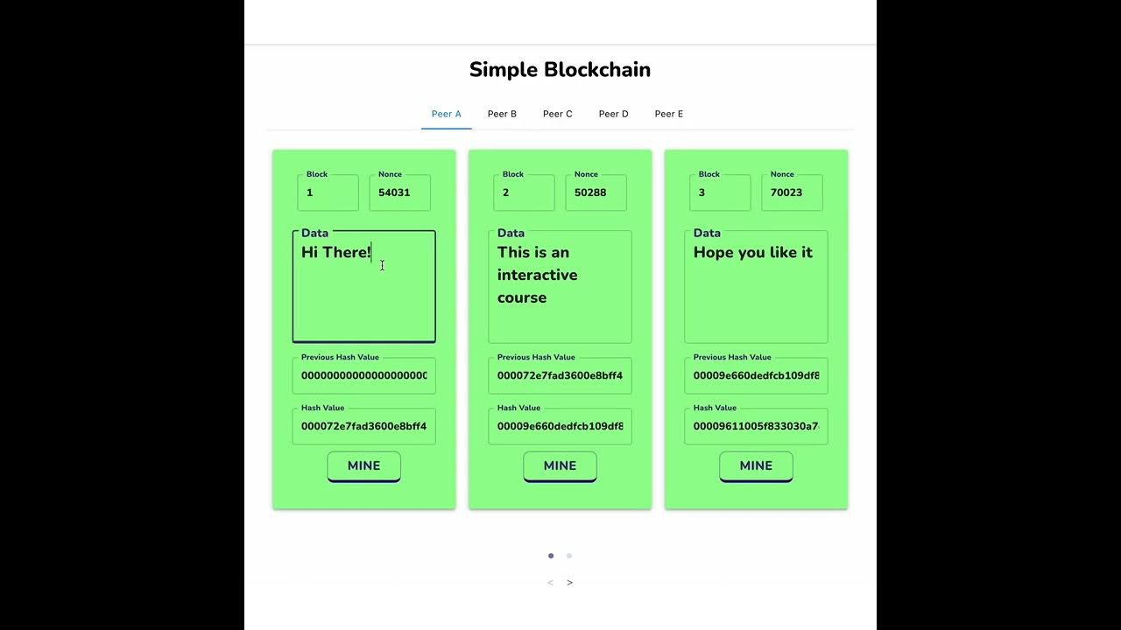Click the MINE button for block 3
Image resolution: width=1121 pixels, height=630 pixels.
coord(756,465)
